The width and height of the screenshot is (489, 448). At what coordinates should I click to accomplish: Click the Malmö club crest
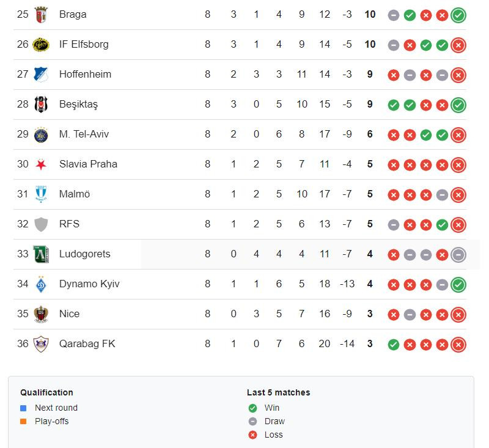[x=41, y=194]
